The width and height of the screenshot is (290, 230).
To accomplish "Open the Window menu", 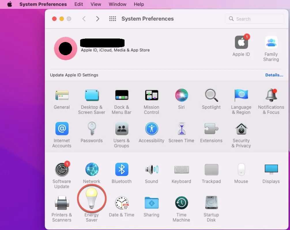I will tap(117, 4).
